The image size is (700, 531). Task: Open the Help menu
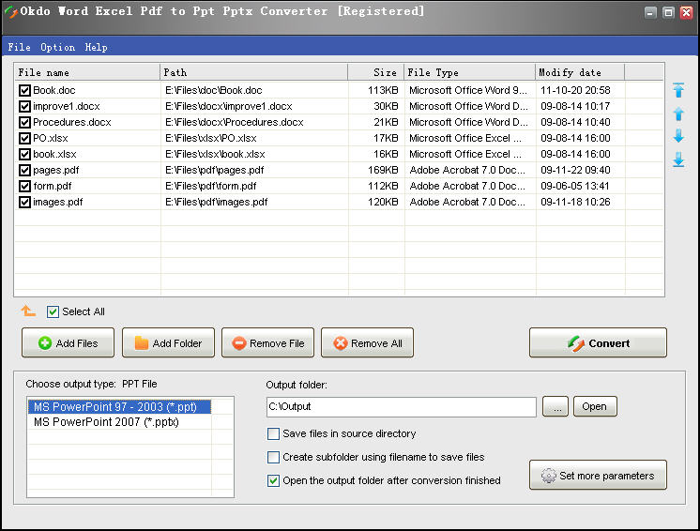coord(96,47)
